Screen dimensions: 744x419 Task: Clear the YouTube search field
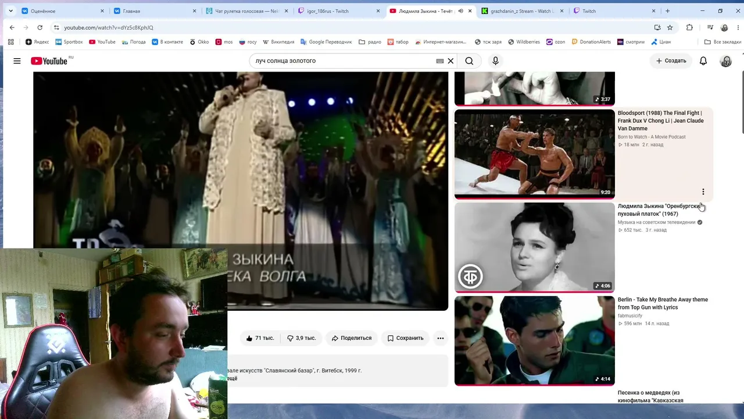450,61
